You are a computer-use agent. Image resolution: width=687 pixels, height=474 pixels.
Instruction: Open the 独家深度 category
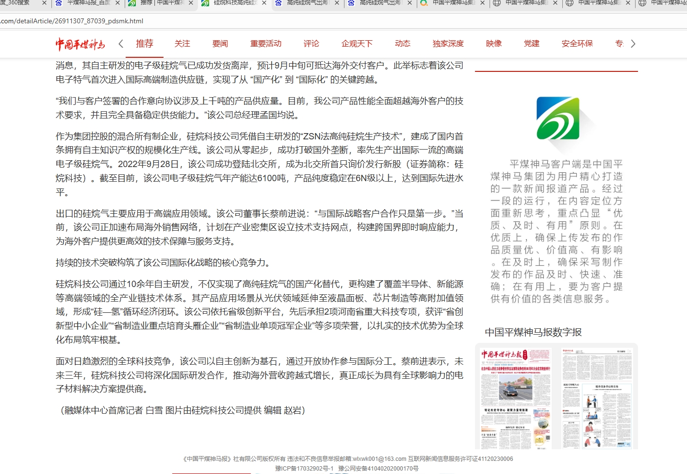[x=448, y=44]
